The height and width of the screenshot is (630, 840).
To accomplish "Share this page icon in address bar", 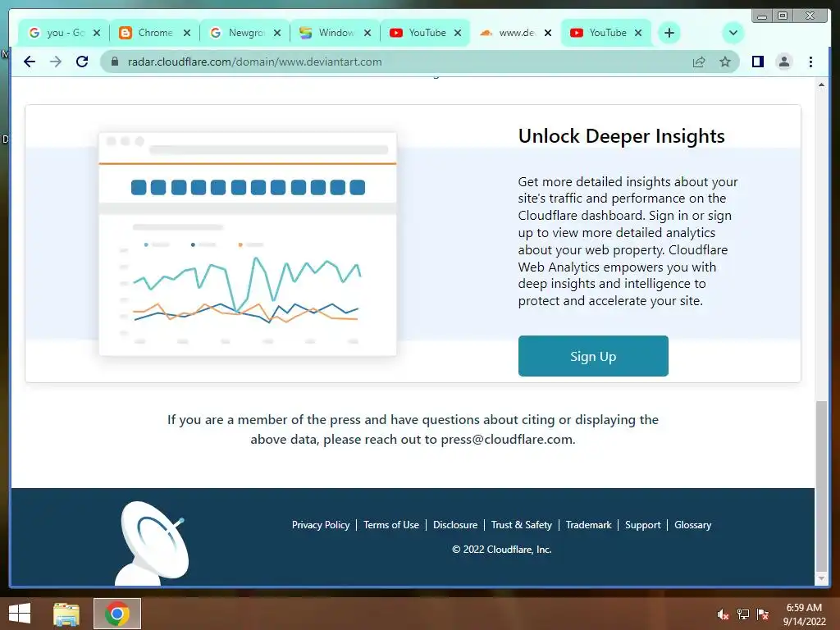I will tap(699, 62).
